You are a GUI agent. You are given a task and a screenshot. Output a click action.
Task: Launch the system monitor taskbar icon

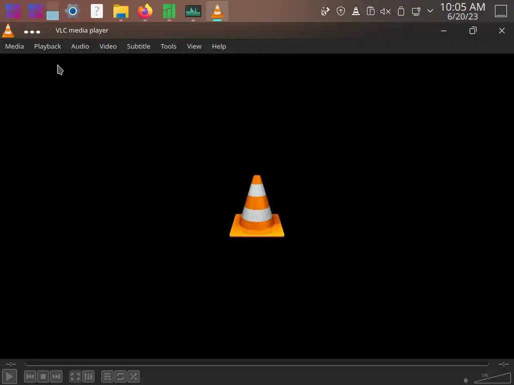193,11
